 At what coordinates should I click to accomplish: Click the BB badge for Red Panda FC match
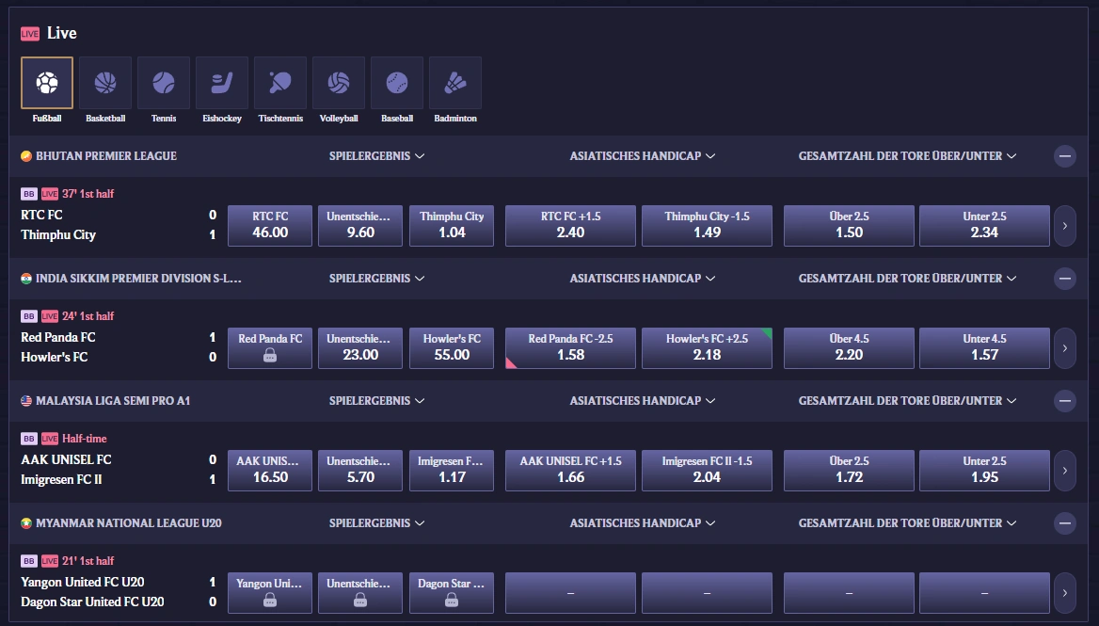tap(29, 316)
